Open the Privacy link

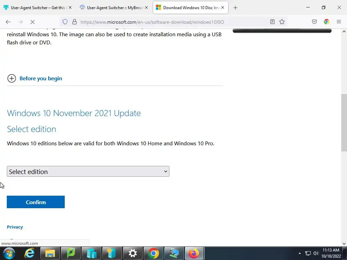pos(15,227)
